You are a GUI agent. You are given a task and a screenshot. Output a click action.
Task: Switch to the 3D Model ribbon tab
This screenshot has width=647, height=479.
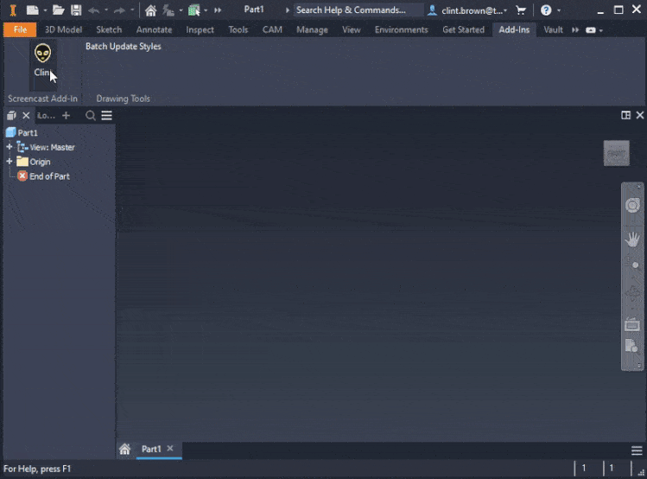point(63,29)
